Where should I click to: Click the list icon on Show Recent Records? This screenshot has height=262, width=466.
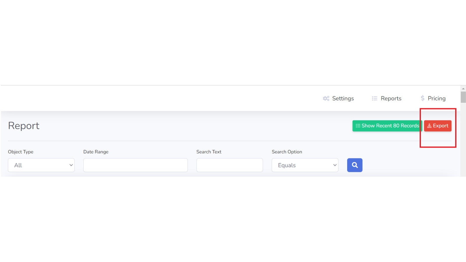(x=358, y=126)
